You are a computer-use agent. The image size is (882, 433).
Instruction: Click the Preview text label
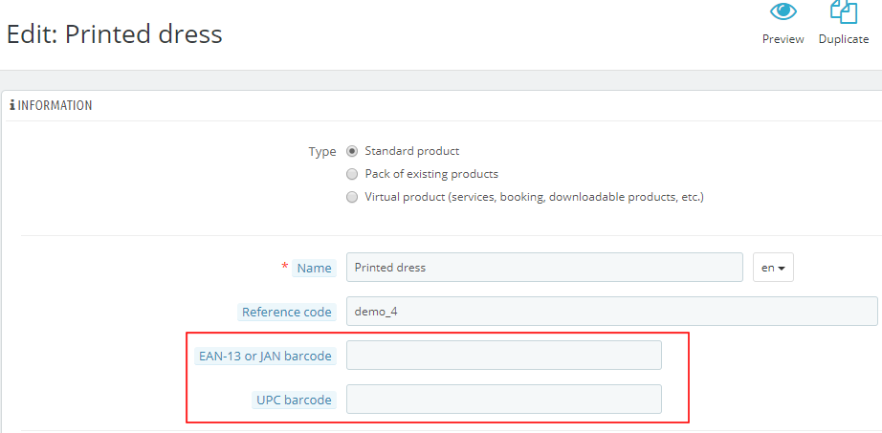coord(783,39)
